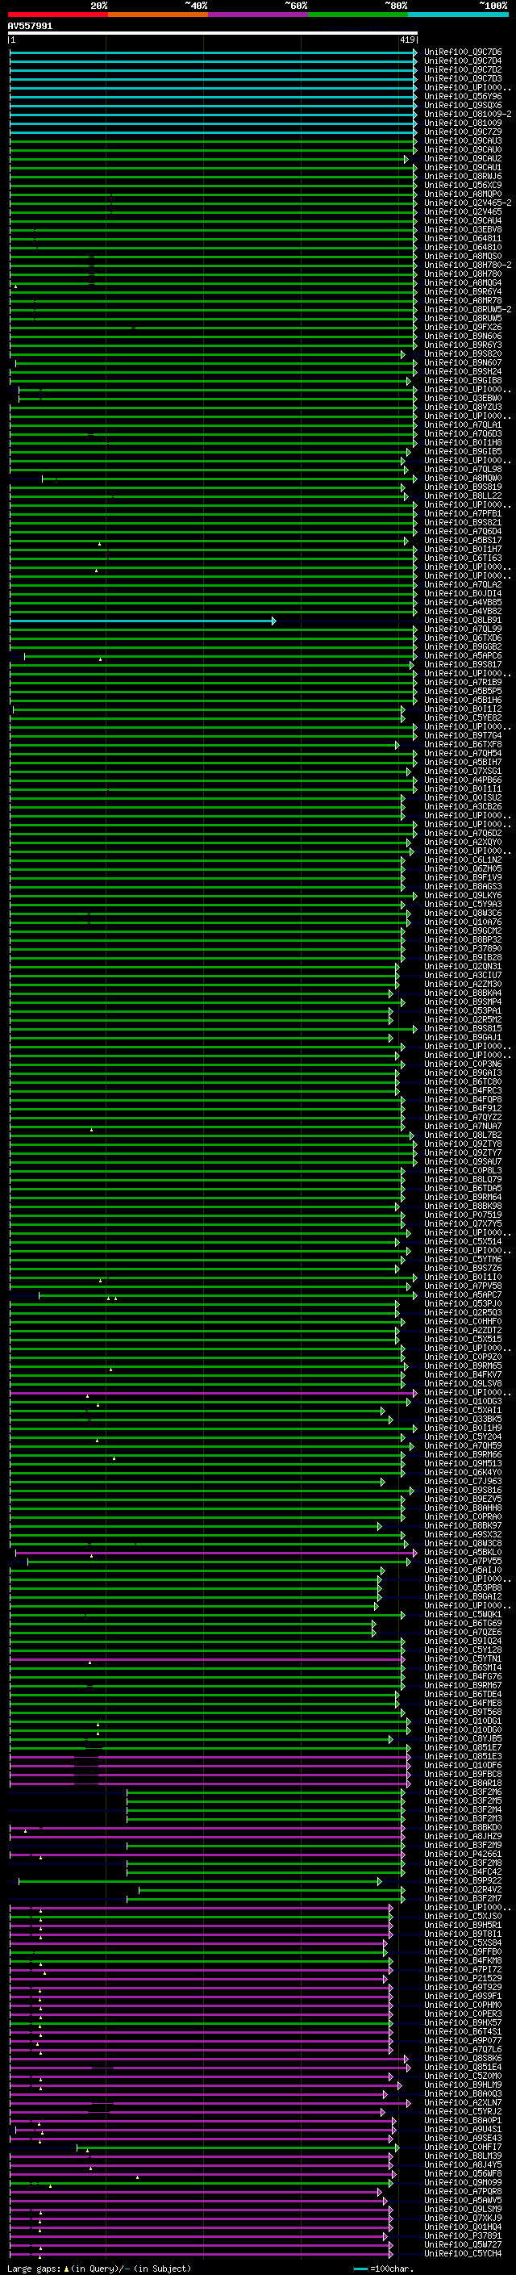Select the UniRef100_Q9LKY6 label

click(463, 896)
